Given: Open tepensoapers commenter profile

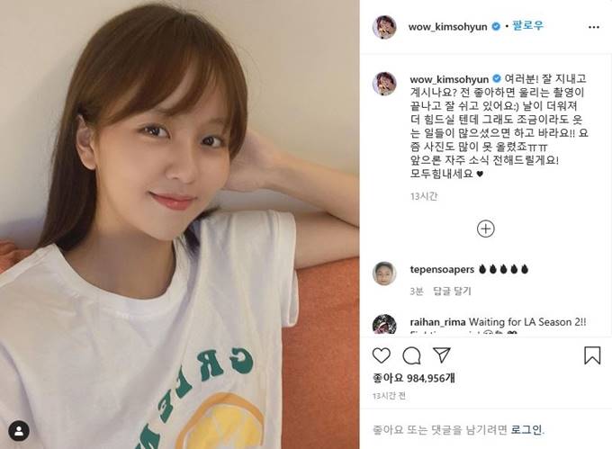Looking at the screenshot, I should 442,269.
